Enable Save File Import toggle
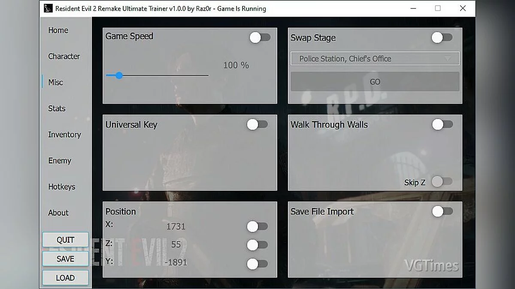 click(442, 211)
